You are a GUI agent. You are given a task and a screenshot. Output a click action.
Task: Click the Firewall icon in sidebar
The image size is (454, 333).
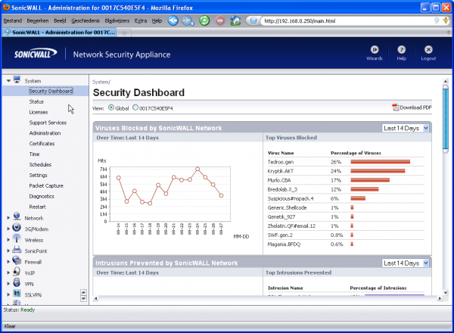tap(17, 260)
